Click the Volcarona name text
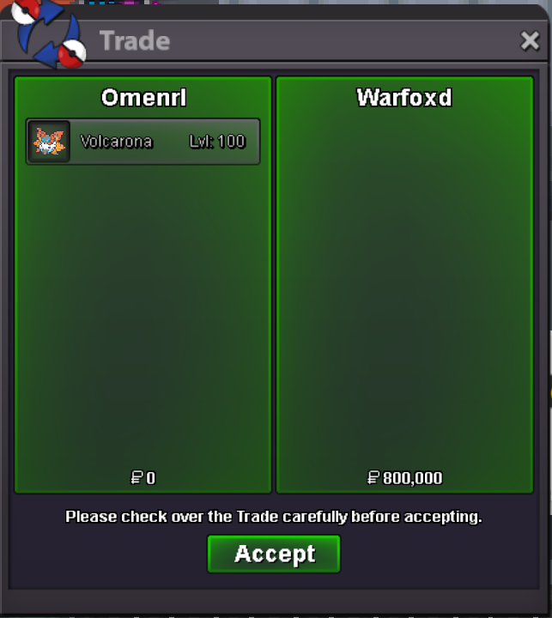The image size is (552, 618). [116, 142]
